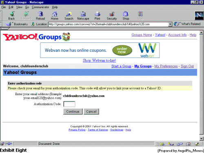Click the vertical scrollbar down arrow
This screenshot has height=153, width=204.
pos(202,139)
